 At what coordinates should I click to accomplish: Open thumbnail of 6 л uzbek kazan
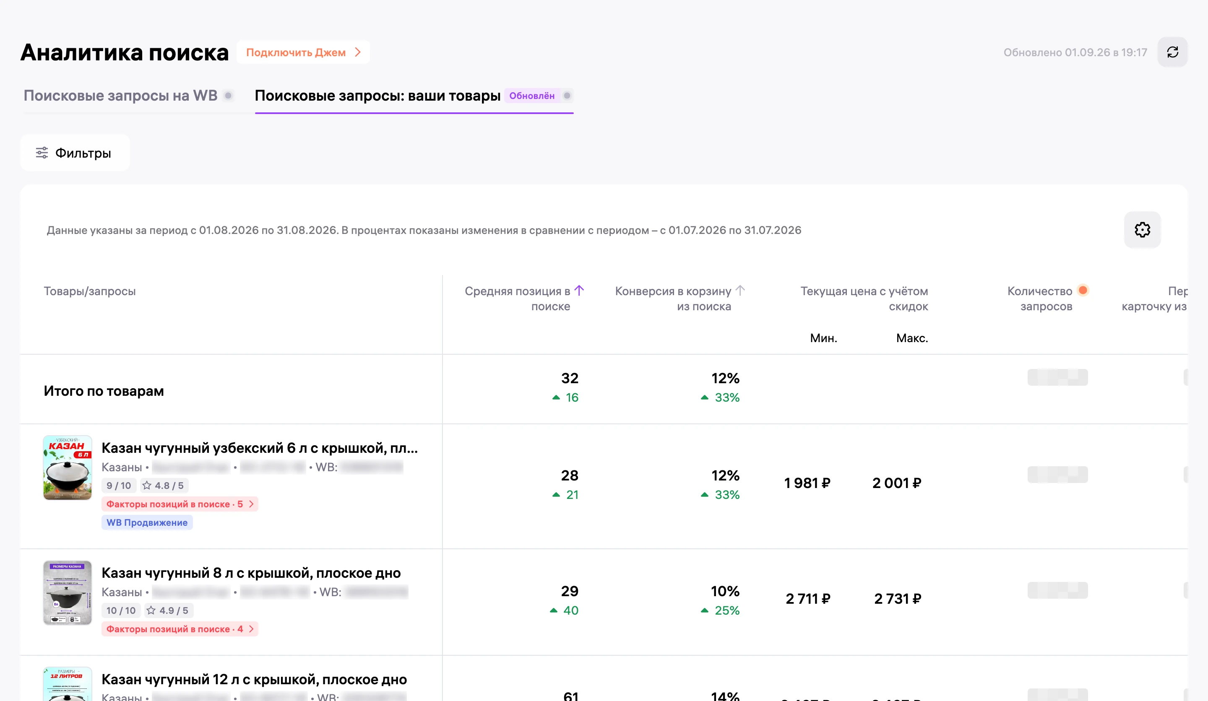pos(67,467)
